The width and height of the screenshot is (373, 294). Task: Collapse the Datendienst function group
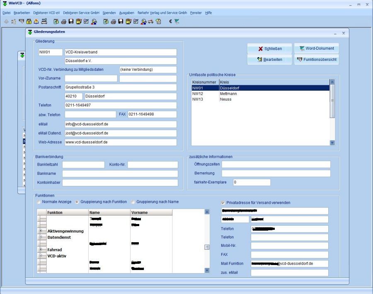41,237
